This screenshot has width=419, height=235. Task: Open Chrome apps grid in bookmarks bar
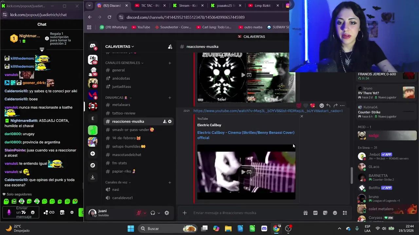pyautogui.click(x=89, y=27)
